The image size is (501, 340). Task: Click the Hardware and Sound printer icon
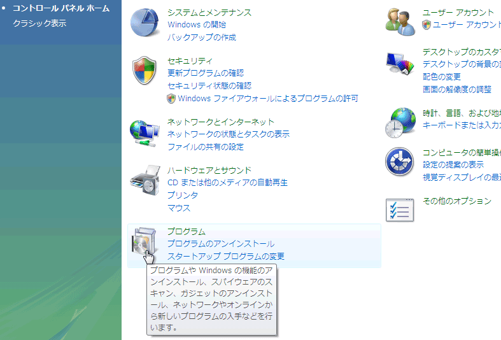145,181
